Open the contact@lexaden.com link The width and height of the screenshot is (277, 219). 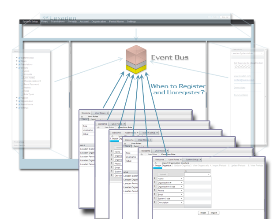pos(244,80)
